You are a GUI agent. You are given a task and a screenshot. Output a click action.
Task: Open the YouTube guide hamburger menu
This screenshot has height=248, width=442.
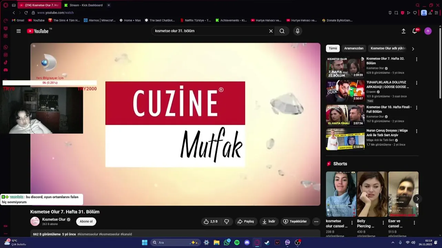tap(19, 31)
